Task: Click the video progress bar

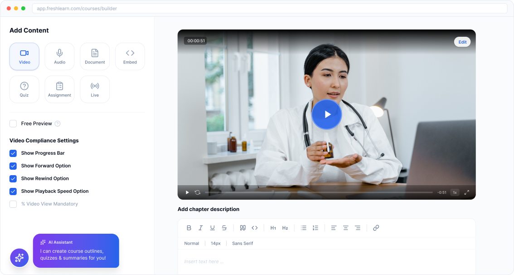Action: pos(319,192)
